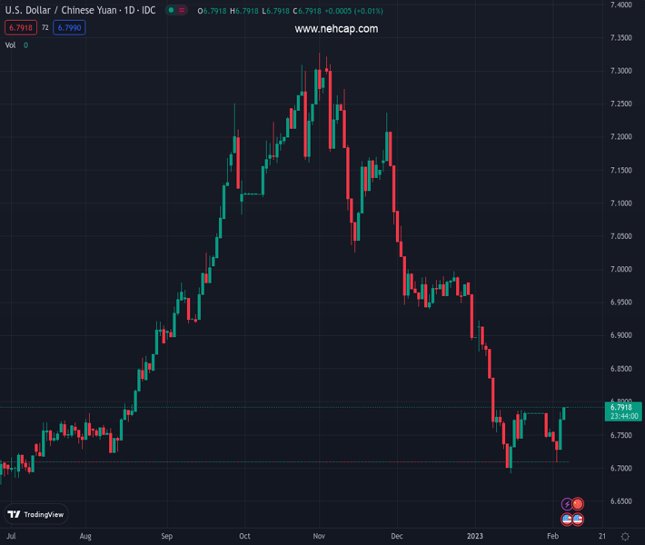
Task: Click the 7.1500 price scale label
Action: pos(621,170)
